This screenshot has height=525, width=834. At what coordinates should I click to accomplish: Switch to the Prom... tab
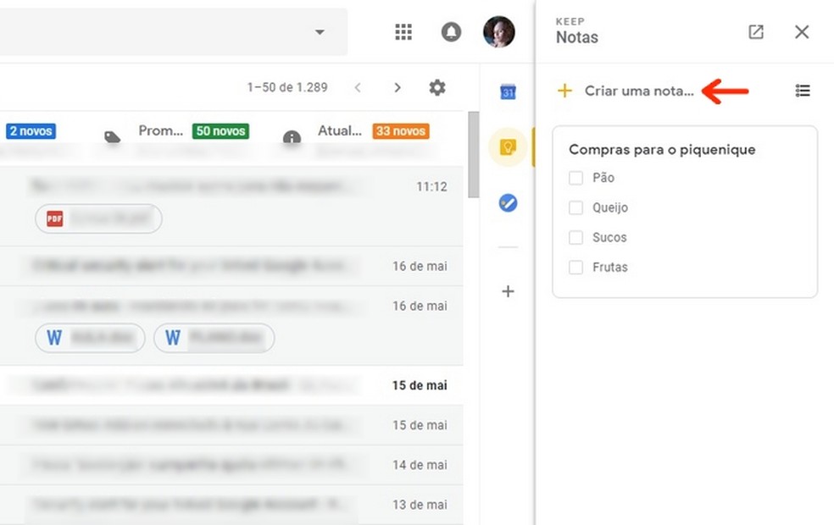[161, 130]
